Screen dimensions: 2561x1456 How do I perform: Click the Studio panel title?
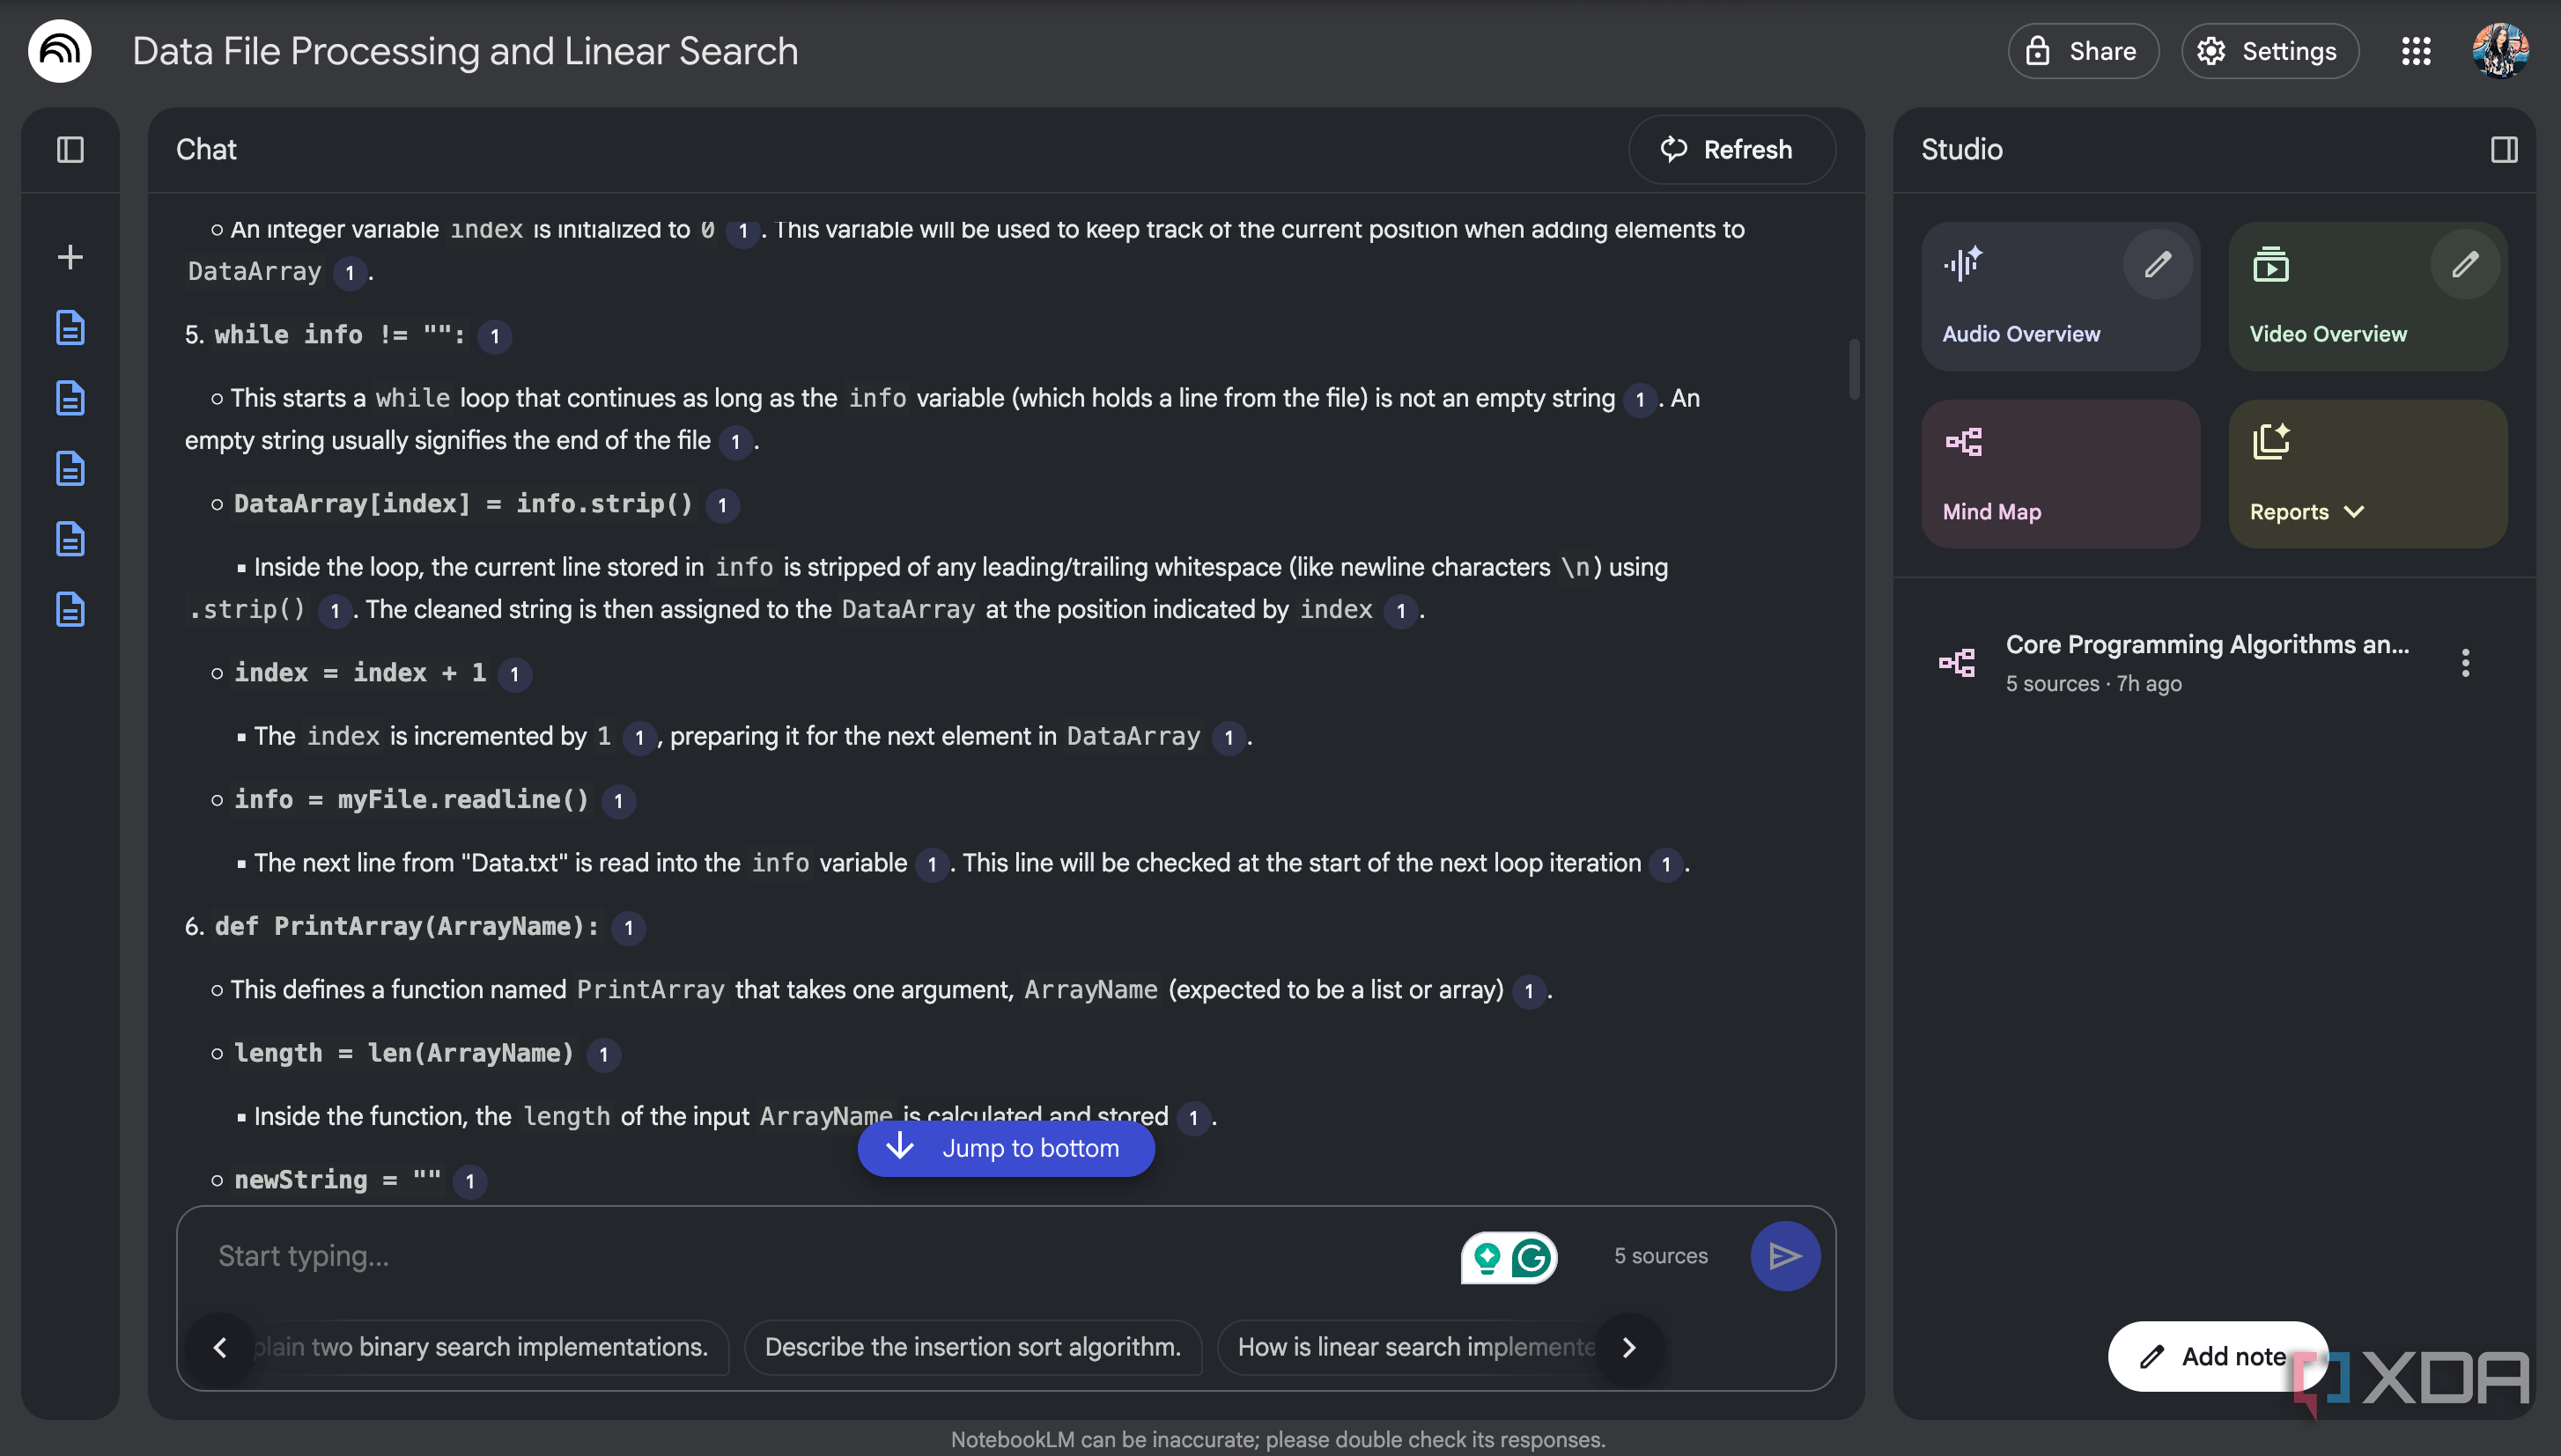pos(1960,150)
